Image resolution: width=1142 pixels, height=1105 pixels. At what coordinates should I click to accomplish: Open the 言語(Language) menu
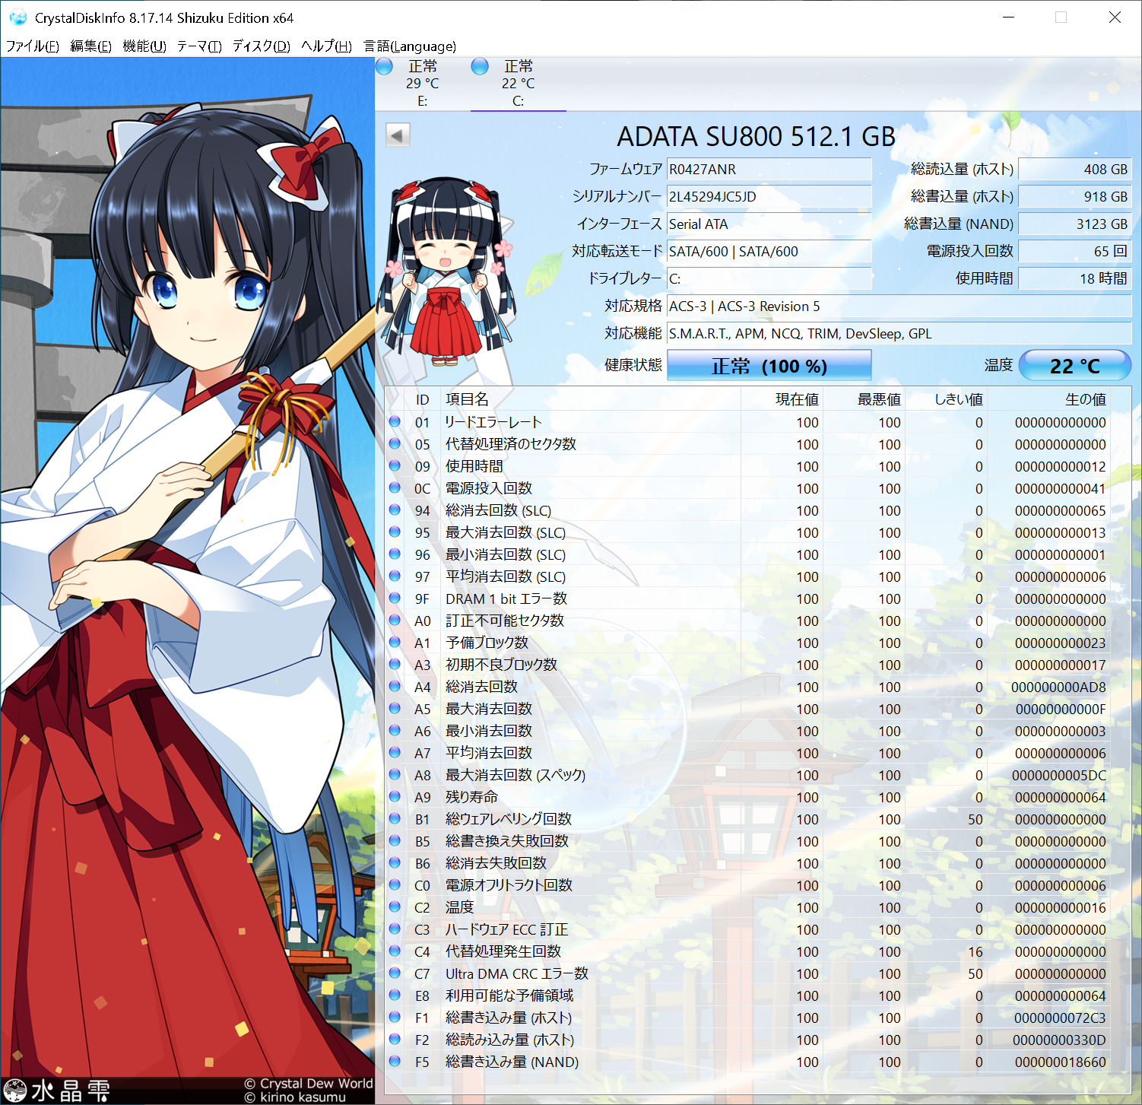pyautogui.click(x=410, y=46)
